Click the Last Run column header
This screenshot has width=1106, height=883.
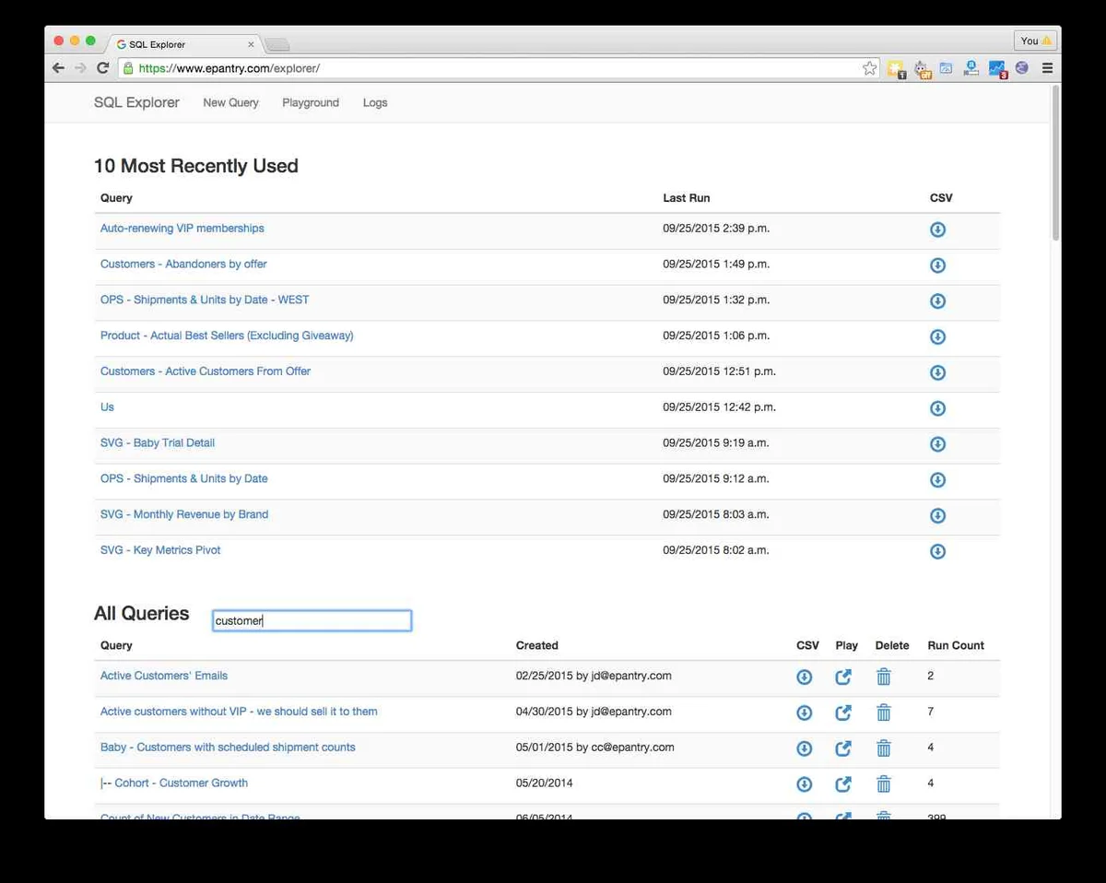(x=687, y=198)
